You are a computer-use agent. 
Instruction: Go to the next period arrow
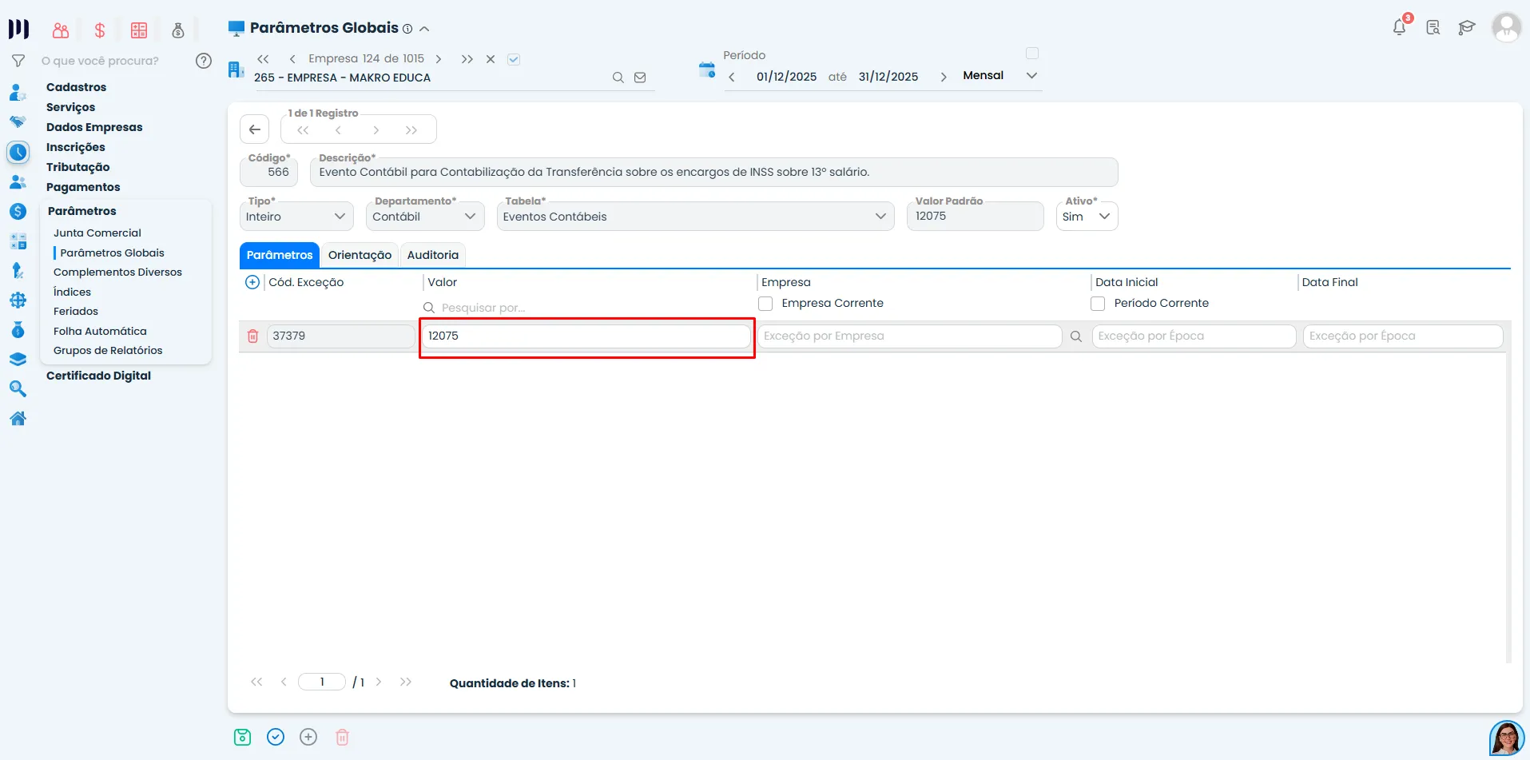coord(944,77)
